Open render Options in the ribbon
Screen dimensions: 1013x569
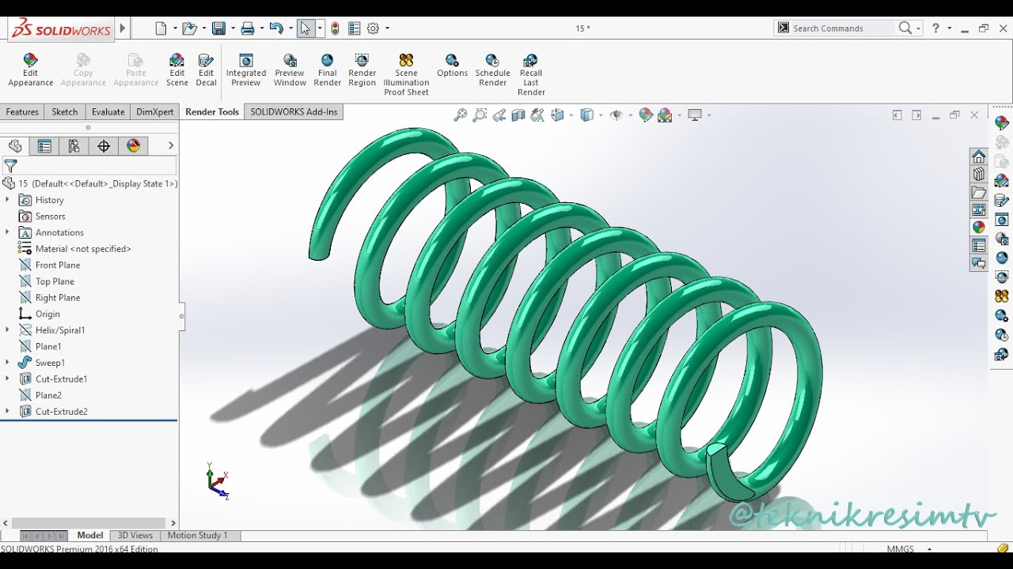(x=452, y=66)
